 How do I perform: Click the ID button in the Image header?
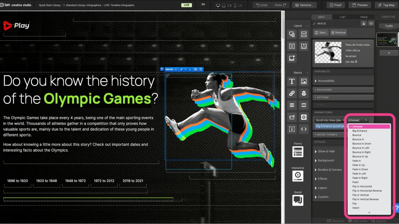pos(371,23)
